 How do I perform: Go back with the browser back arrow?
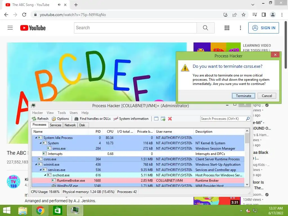click(6, 15)
